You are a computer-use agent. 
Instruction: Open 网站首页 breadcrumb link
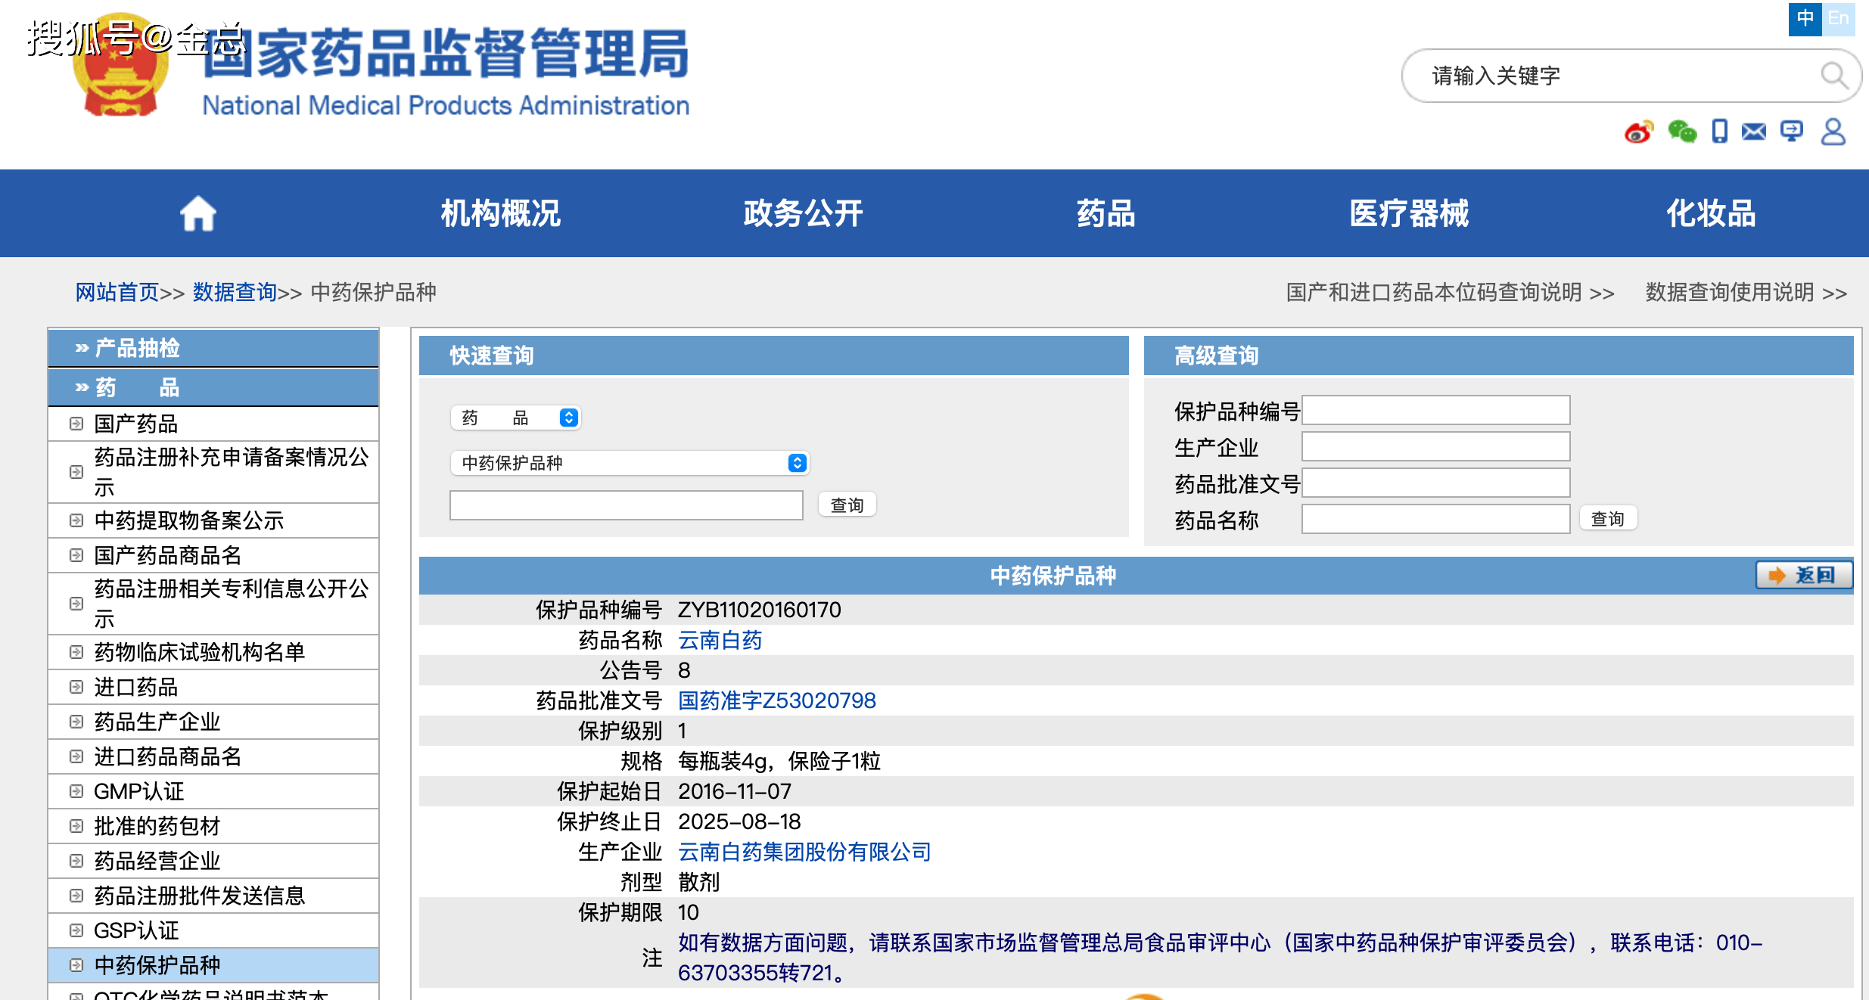point(117,292)
